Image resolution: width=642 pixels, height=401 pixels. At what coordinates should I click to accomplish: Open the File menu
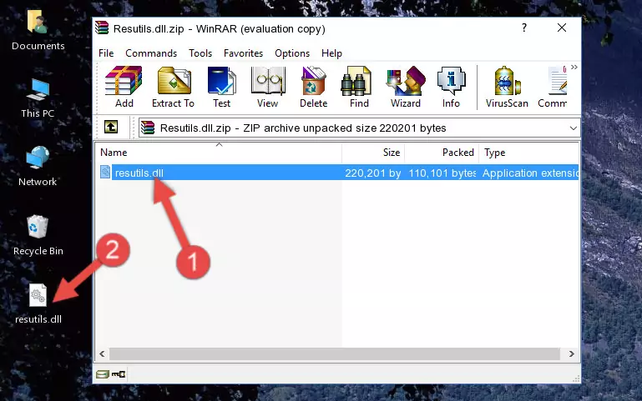tap(106, 53)
